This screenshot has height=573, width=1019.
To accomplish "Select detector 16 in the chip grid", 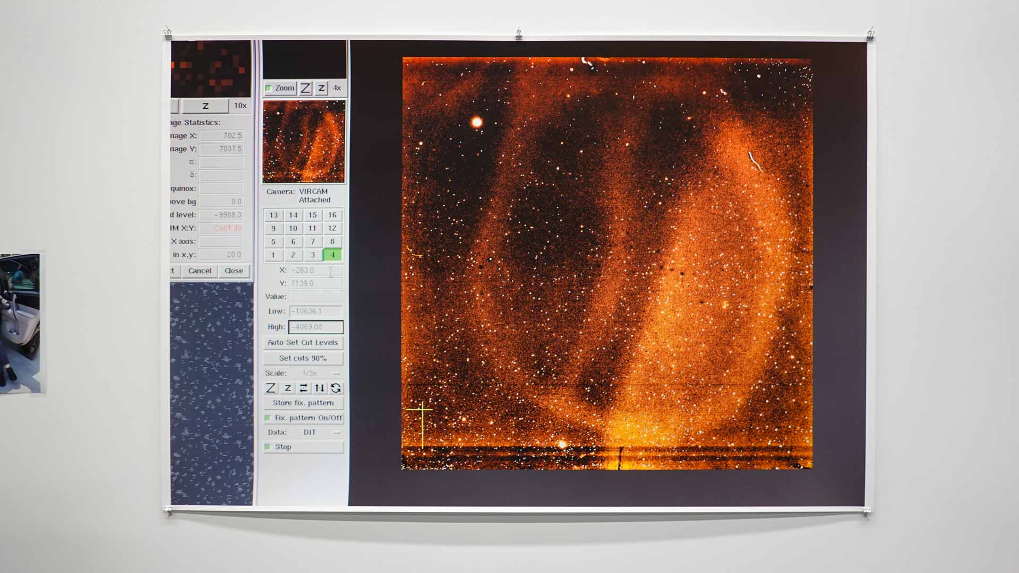I will coord(332,215).
